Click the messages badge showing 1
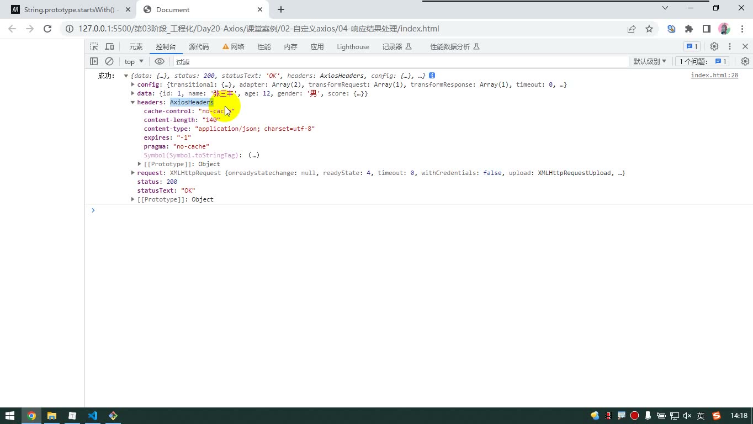The image size is (753, 424). pyautogui.click(x=691, y=46)
